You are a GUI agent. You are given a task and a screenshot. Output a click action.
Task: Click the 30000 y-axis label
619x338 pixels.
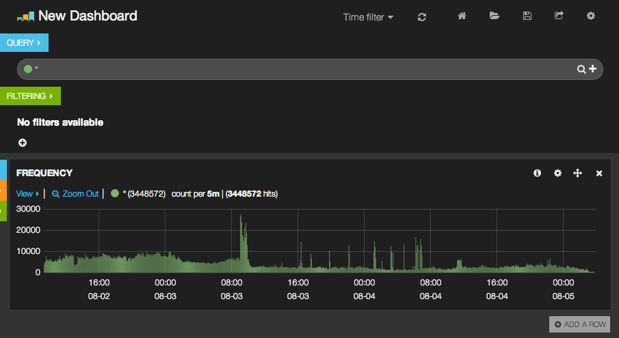pos(28,209)
